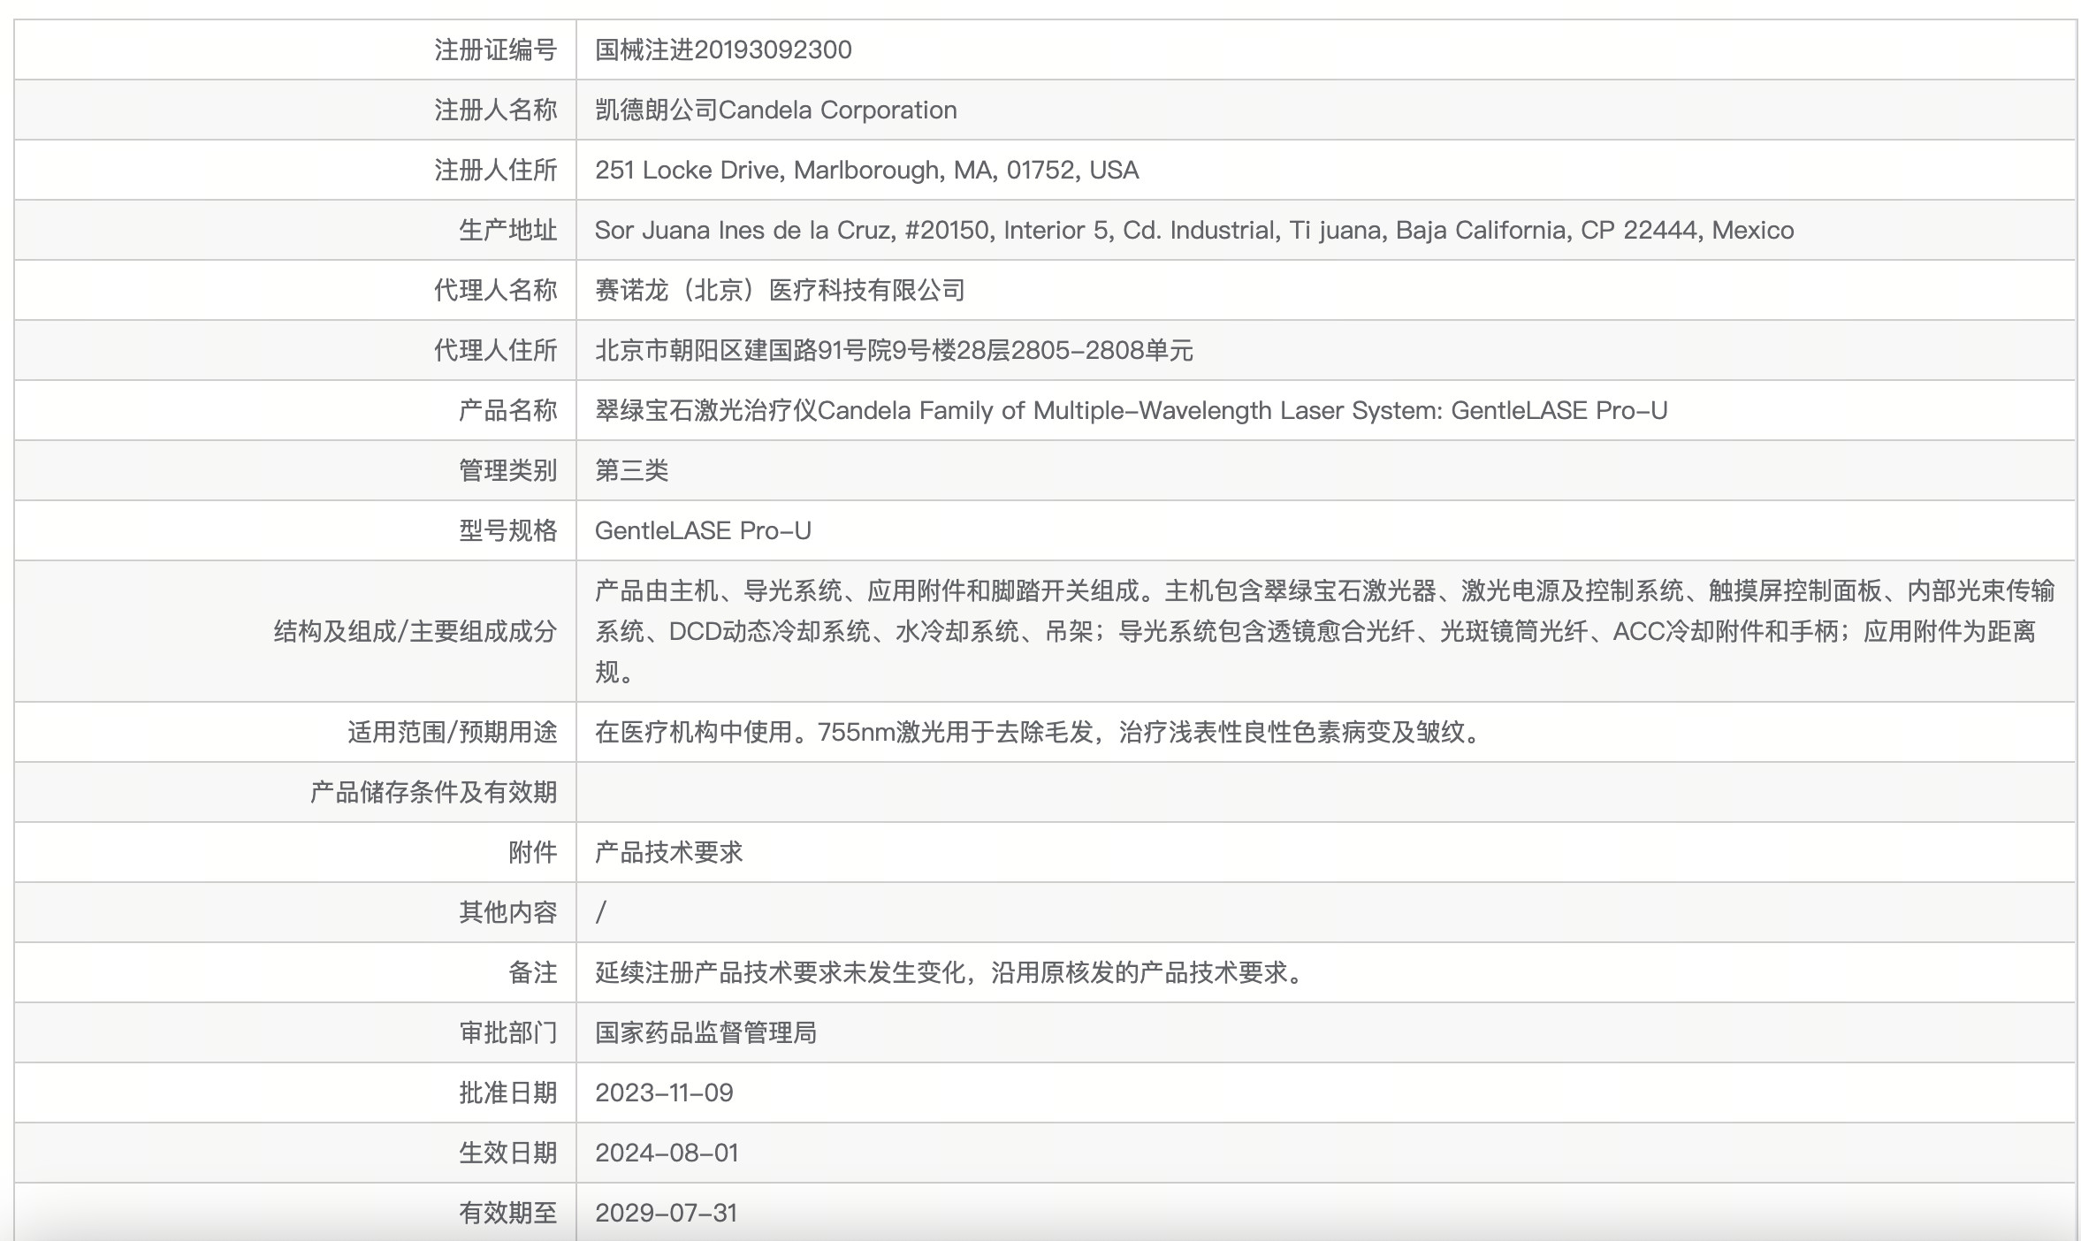Click product name 翠绿宝石激光治疗仪Candela Family
The width and height of the screenshot is (2081, 1241).
[1131, 410]
